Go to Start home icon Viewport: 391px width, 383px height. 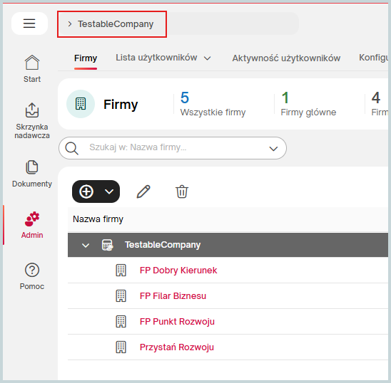32,63
